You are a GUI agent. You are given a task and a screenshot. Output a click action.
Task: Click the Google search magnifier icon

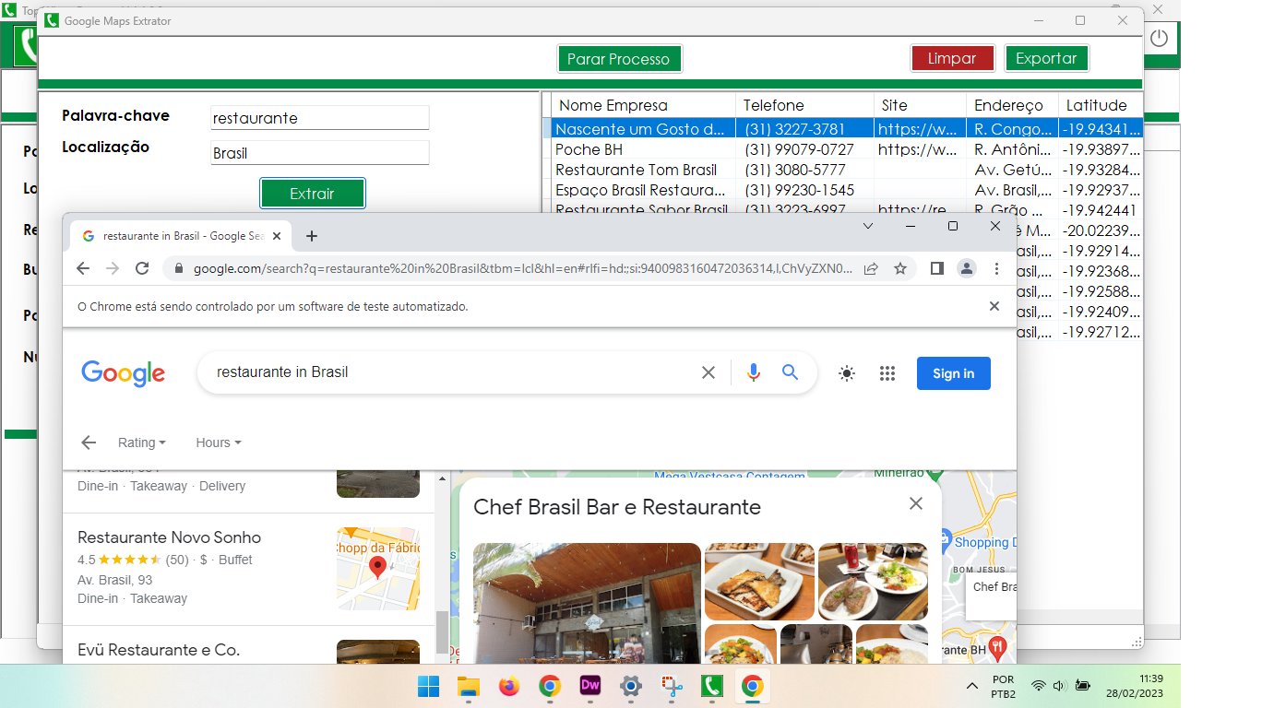[790, 372]
